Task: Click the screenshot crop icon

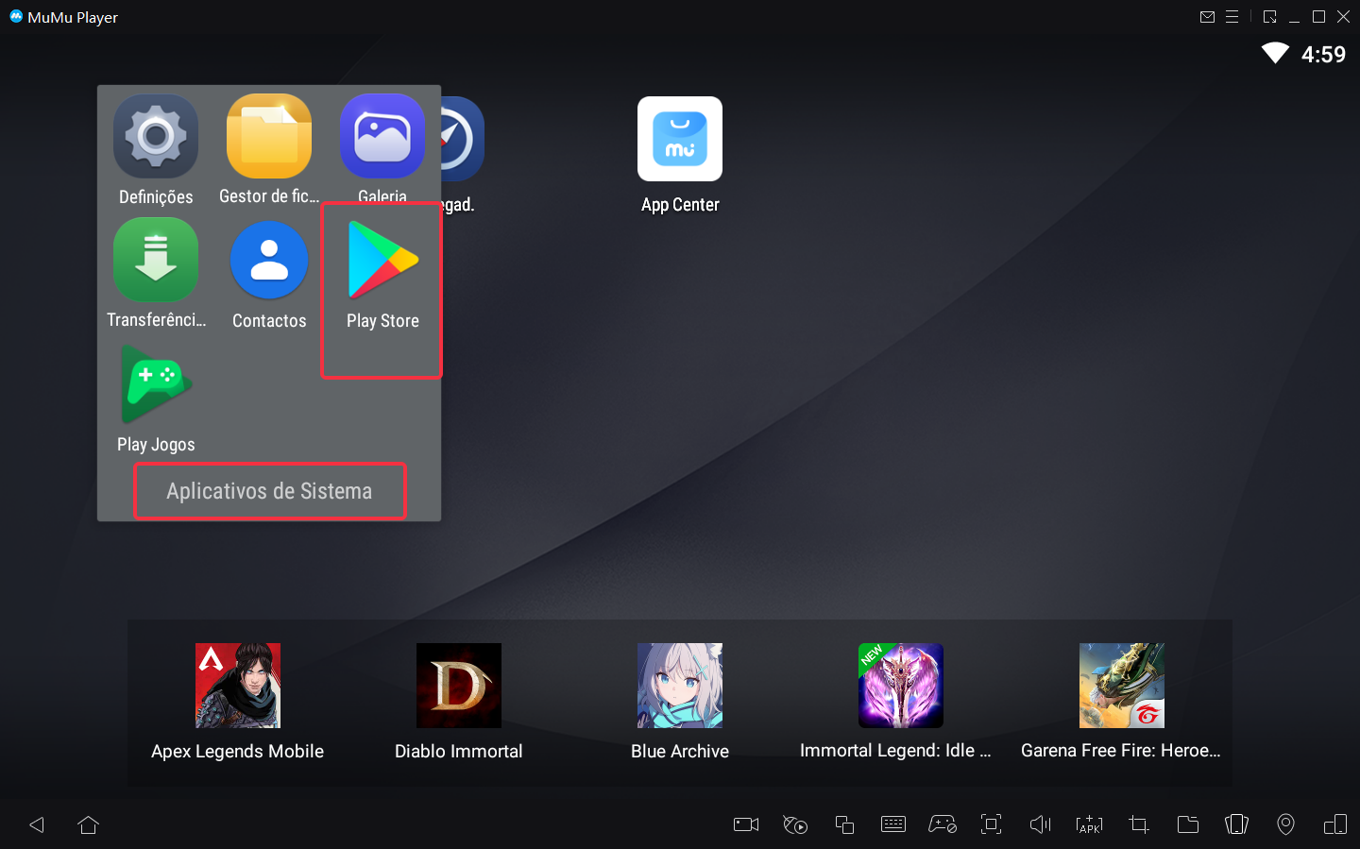Action: pyautogui.click(x=1139, y=824)
